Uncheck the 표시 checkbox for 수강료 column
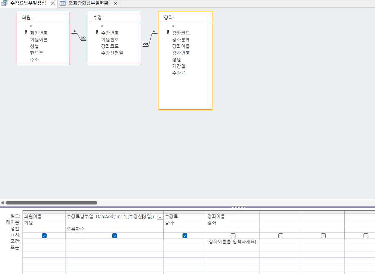Viewport: 375px width, 274px height. [x=185, y=236]
